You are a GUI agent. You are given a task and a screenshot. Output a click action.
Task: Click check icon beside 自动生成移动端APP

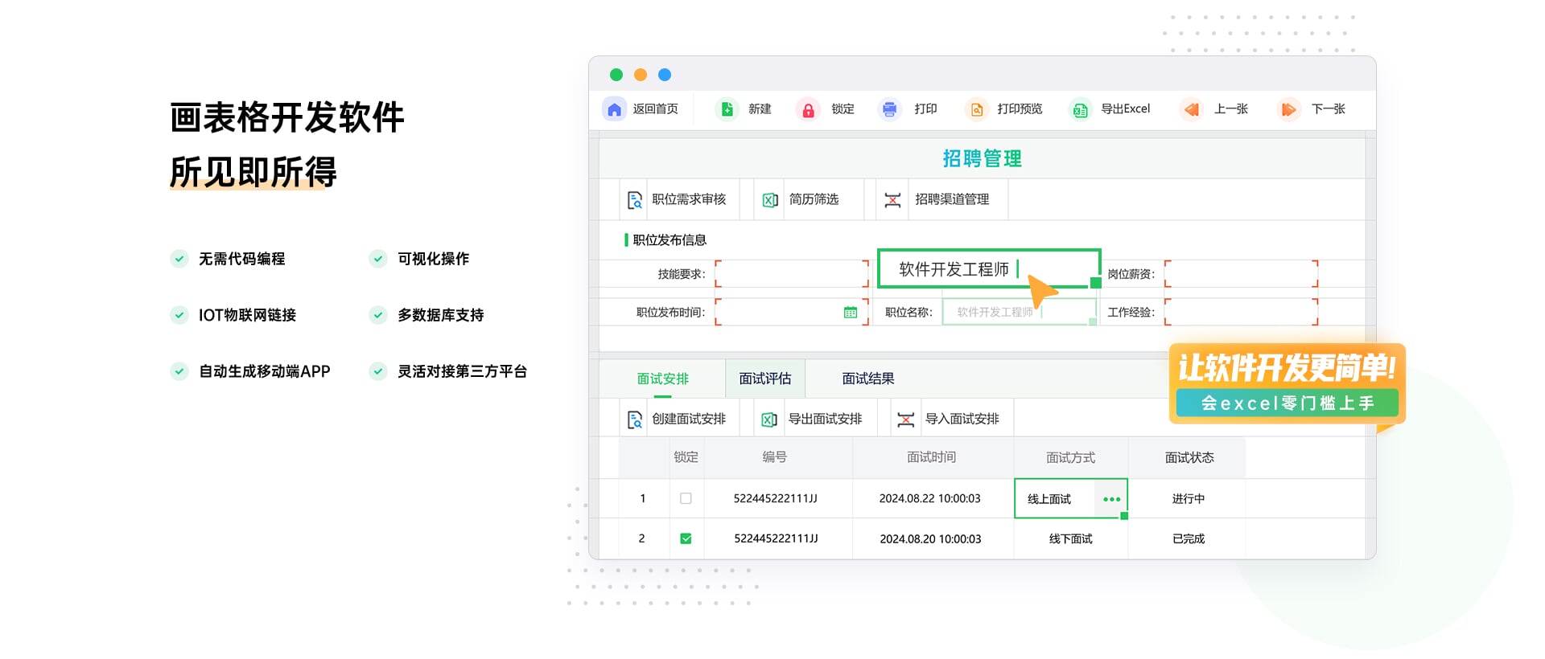coord(179,371)
